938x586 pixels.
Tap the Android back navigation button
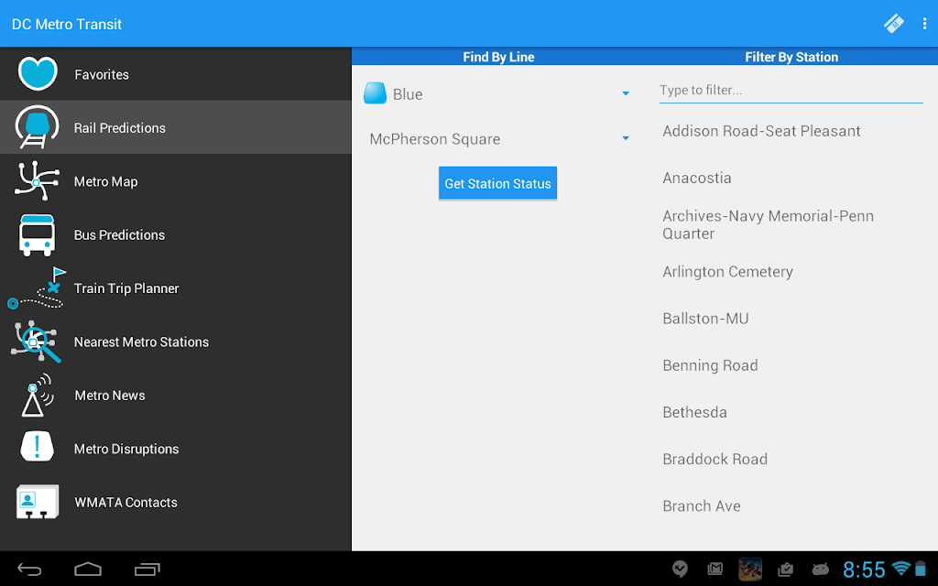[x=28, y=570]
